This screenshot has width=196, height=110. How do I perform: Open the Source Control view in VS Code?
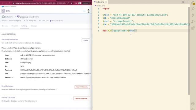click(193, 15)
